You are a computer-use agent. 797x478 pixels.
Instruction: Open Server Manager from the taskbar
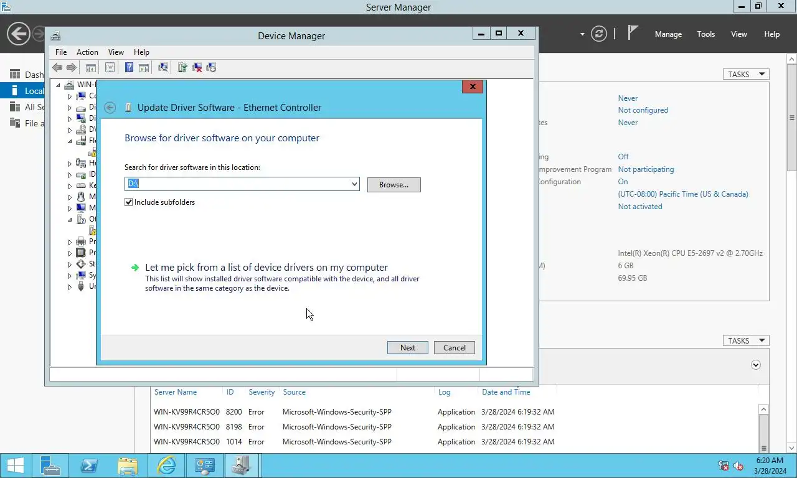tap(50, 466)
